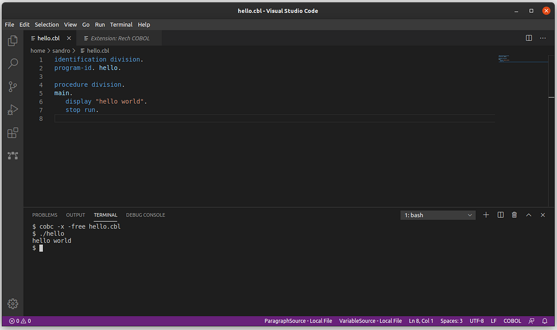Open the editor more actions menu
Image resolution: width=557 pixels, height=330 pixels.
(542, 37)
